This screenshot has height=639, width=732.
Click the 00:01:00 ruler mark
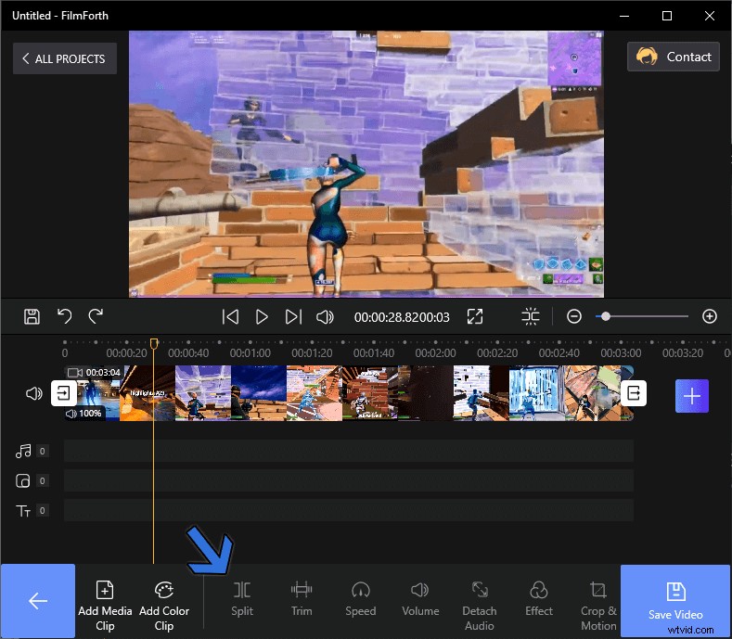tap(250, 352)
